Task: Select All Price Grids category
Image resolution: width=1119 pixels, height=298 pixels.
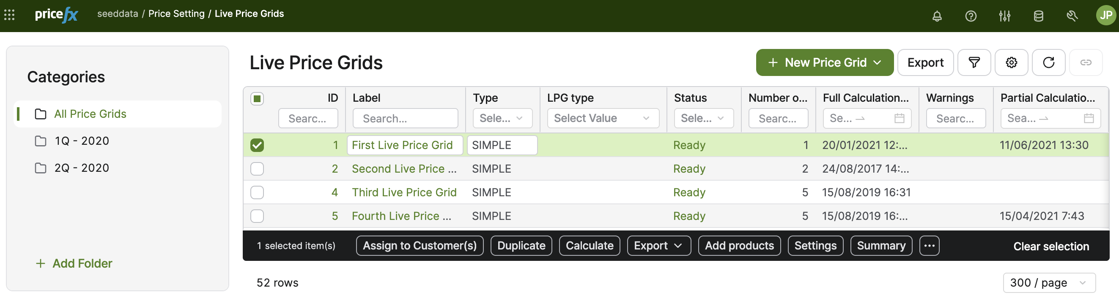Action: (x=118, y=114)
